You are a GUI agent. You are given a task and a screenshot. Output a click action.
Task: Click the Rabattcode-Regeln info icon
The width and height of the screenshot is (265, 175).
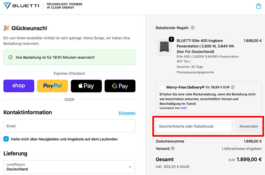(193, 28)
